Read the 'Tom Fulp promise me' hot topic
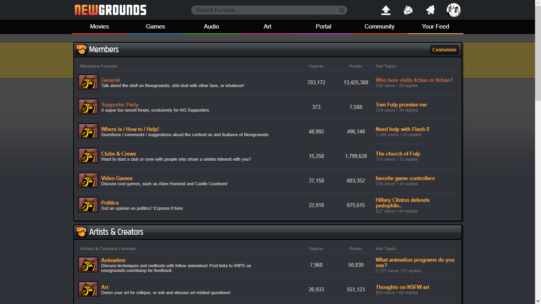Image resolution: width=541 pixels, height=304 pixels. point(401,104)
